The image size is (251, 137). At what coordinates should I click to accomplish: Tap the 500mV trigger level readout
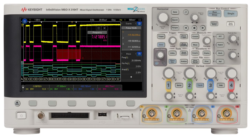point(132,20)
